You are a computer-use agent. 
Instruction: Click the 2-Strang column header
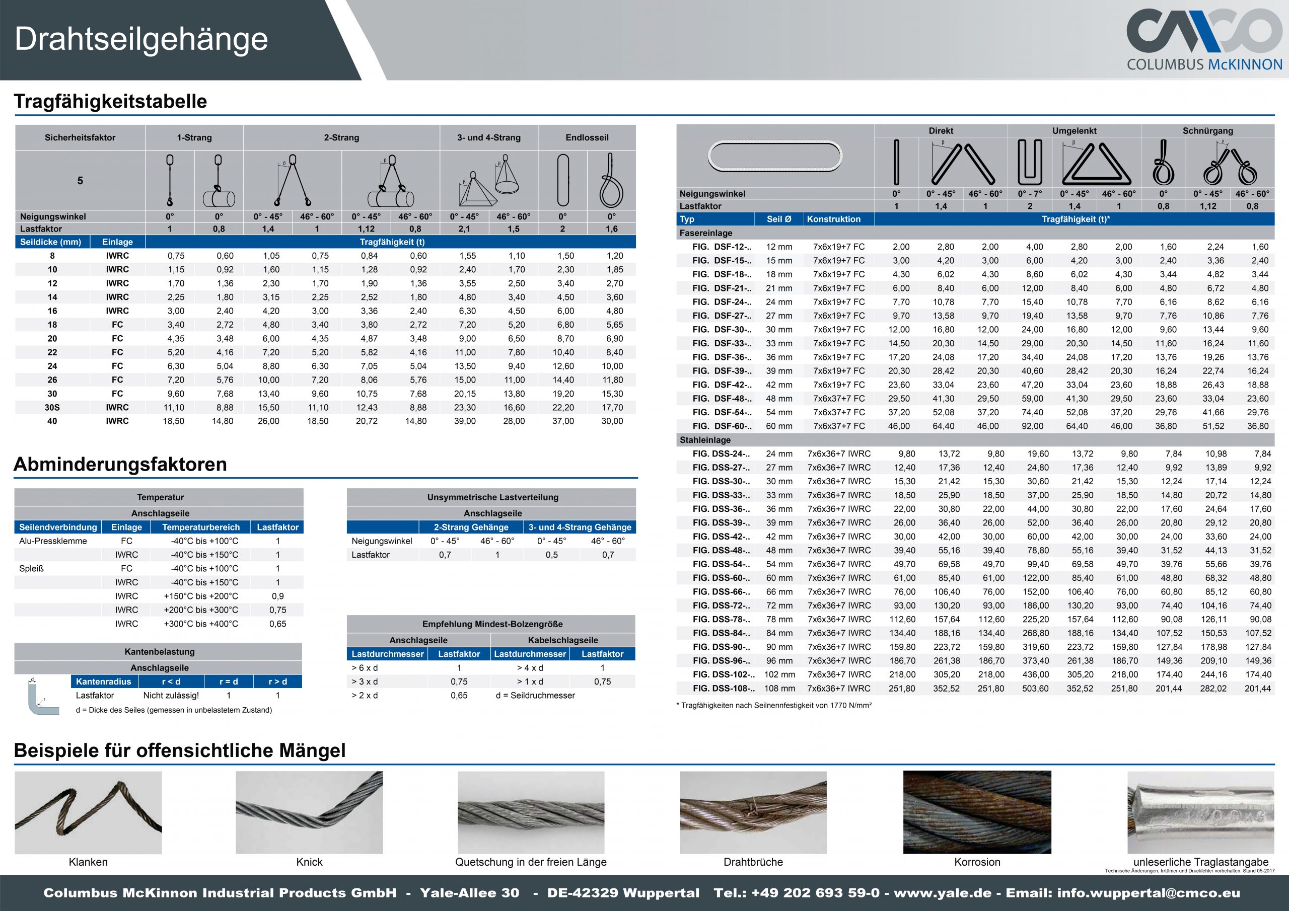point(341,137)
